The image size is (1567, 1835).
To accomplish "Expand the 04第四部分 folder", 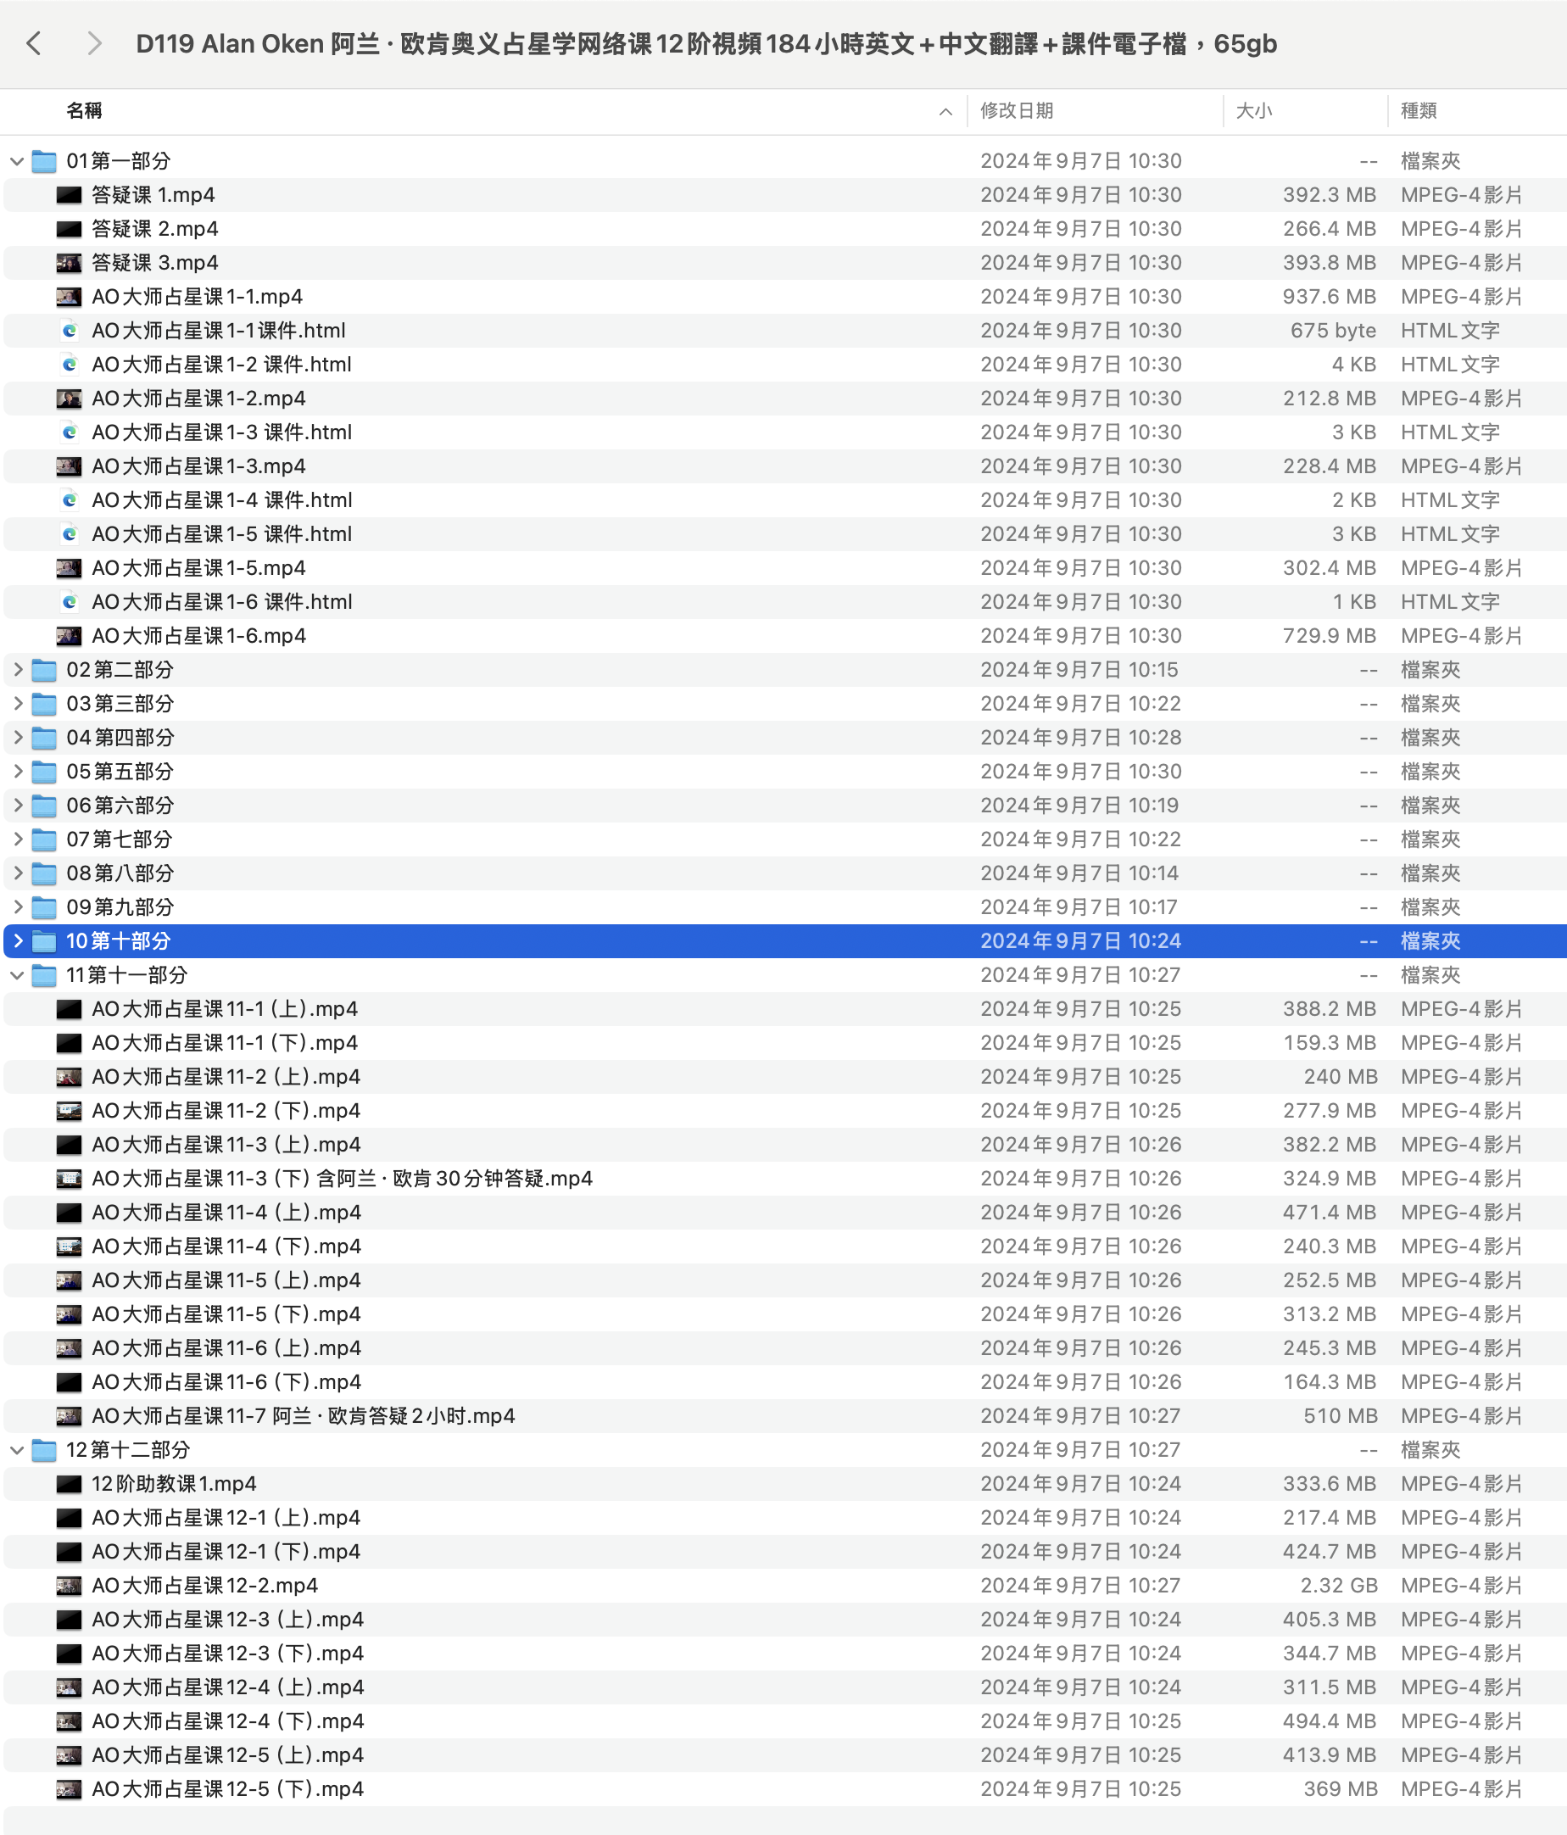I will click(x=17, y=738).
